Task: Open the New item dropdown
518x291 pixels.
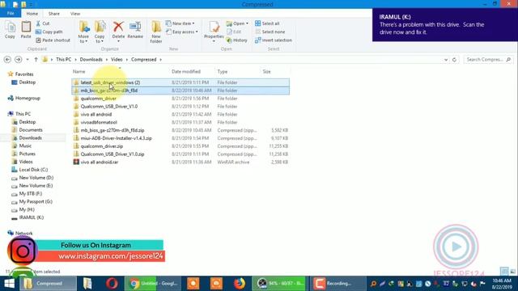Action: click(180, 23)
